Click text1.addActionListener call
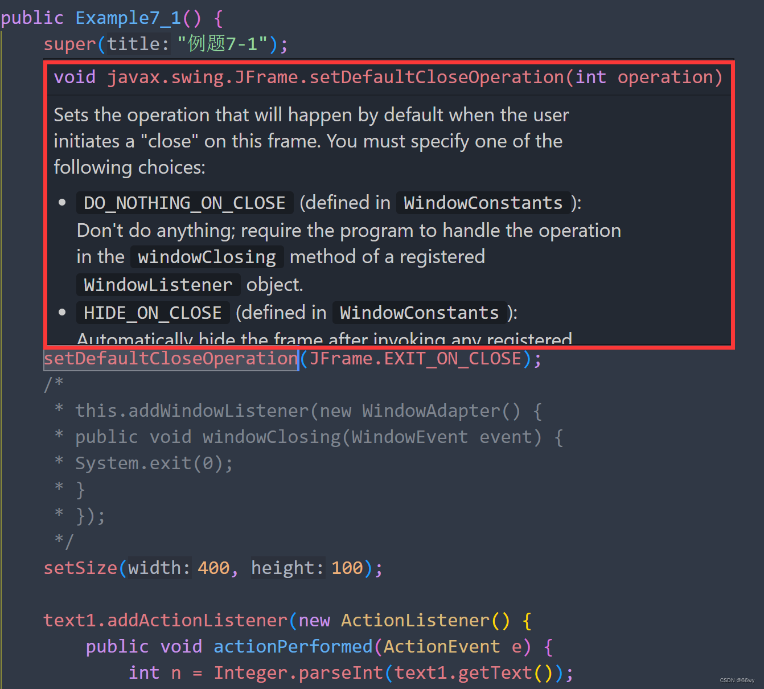 pos(166,620)
